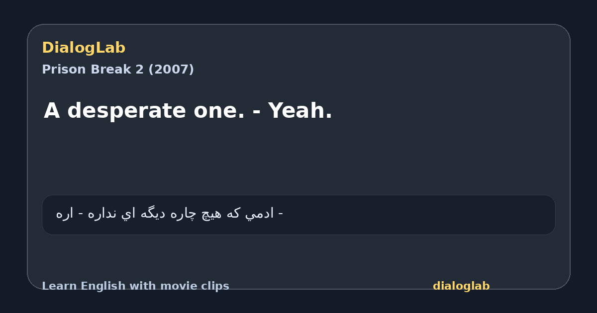Open the Prison Break 2 (2007) title
The width and height of the screenshot is (597, 313).
click(118, 70)
